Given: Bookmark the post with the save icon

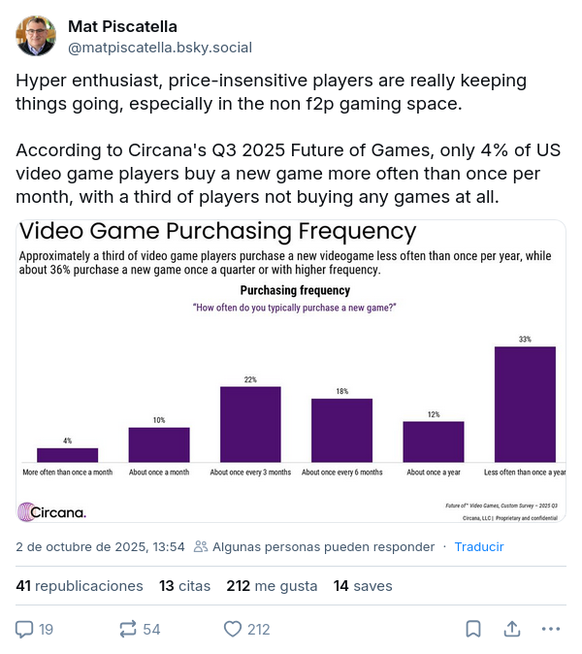Looking at the screenshot, I should [x=472, y=629].
